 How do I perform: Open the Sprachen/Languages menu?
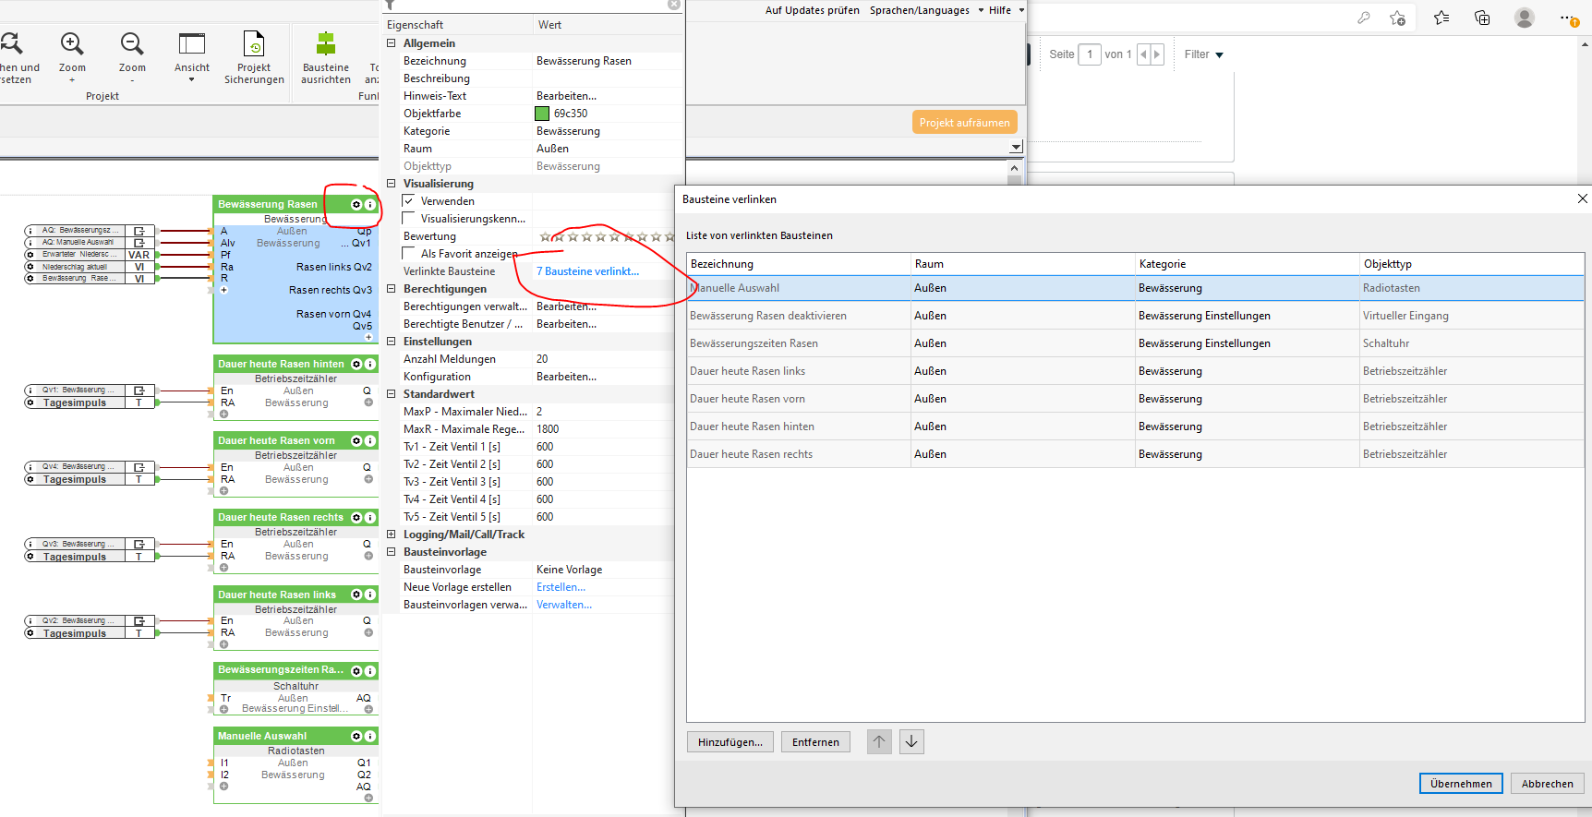[x=926, y=10]
